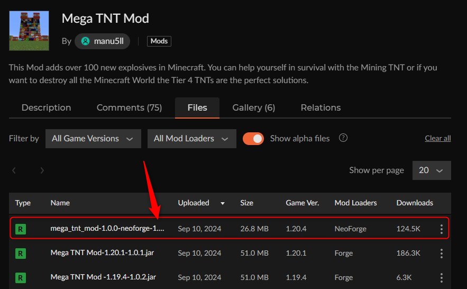Toggle the Show alpha files switch
467x289 pixels.
coord(253,139)
